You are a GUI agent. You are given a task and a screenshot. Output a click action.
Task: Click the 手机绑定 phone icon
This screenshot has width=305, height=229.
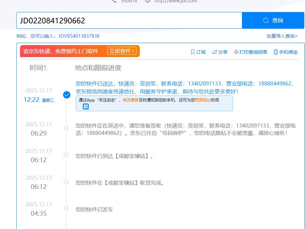(x=276, y=52)
